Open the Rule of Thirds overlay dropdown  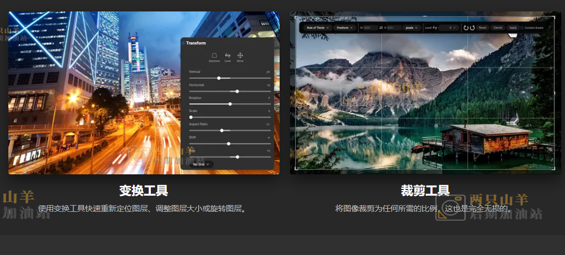click(317, 28)
